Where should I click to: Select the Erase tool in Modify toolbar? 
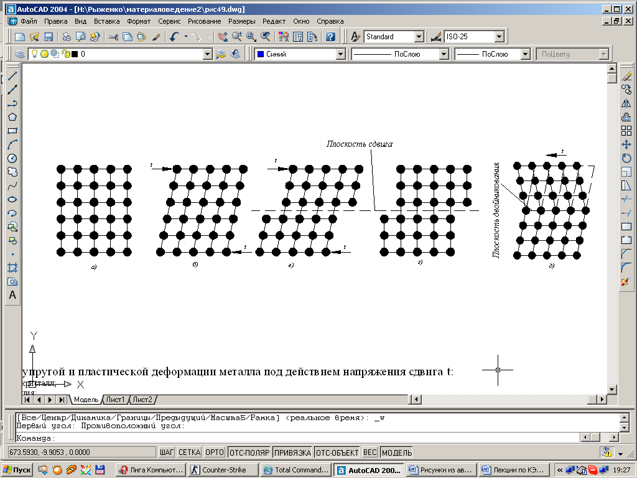[626, 75]
